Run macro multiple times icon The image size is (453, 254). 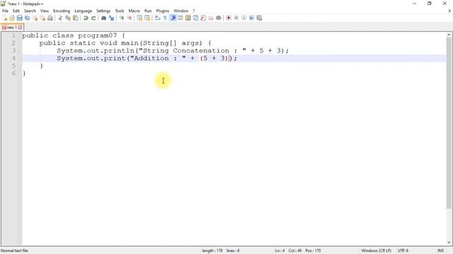pos(252,18)
